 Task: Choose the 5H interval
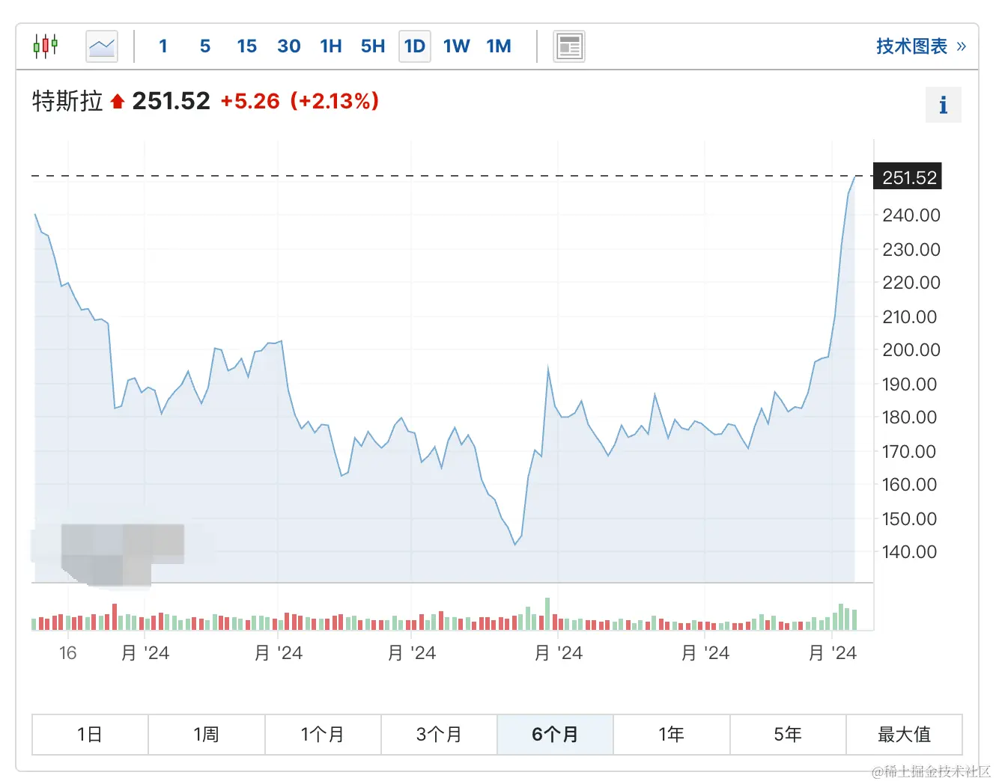(373, 46)
